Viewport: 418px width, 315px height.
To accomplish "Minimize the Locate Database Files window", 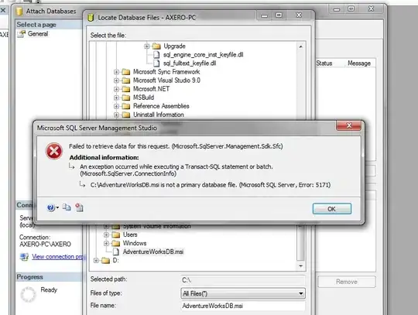I will (x=265, y=15).
